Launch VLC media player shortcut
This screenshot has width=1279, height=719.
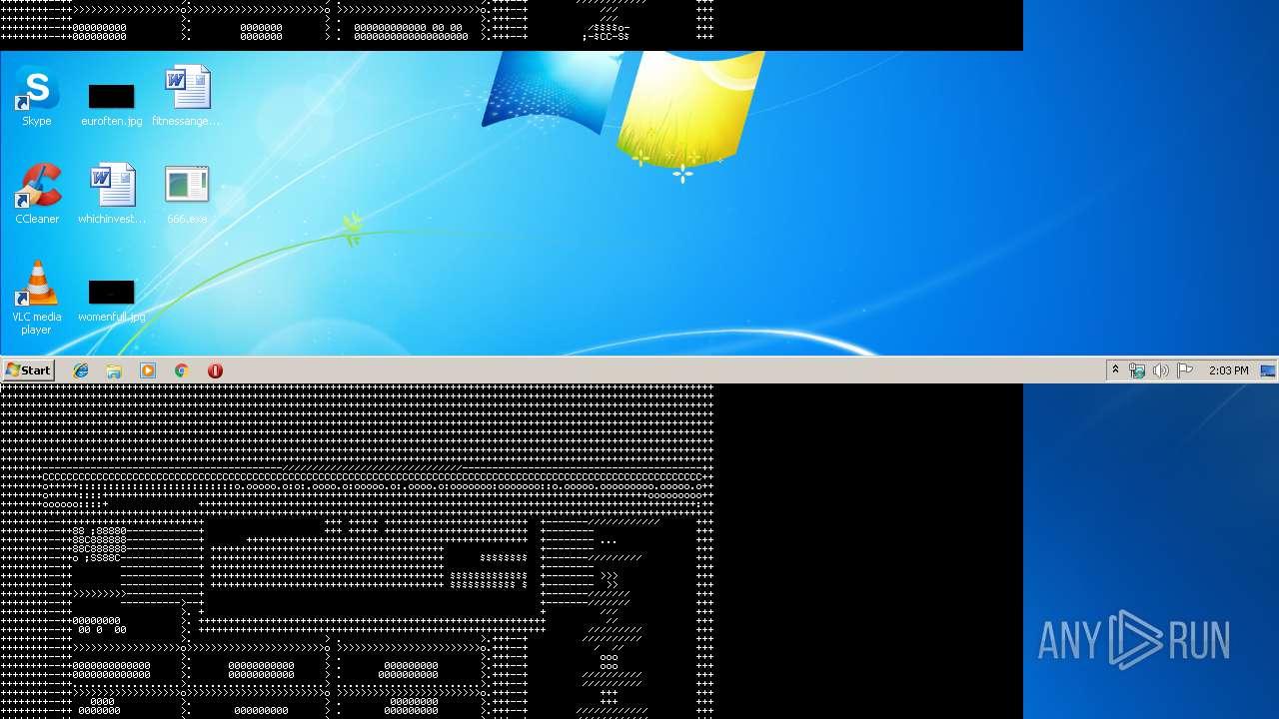pyautogui.click(x=37, y=297)
